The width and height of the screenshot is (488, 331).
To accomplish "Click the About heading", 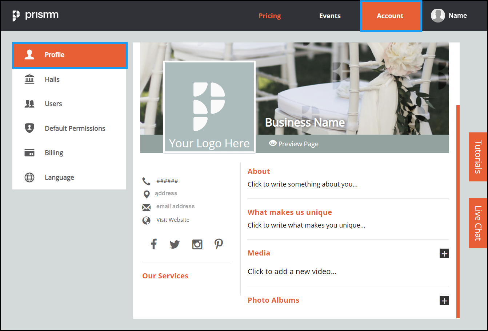I will point(259,171).
